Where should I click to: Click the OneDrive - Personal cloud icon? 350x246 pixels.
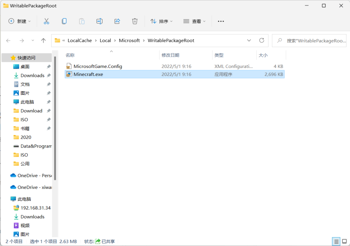tap(13, 176)
